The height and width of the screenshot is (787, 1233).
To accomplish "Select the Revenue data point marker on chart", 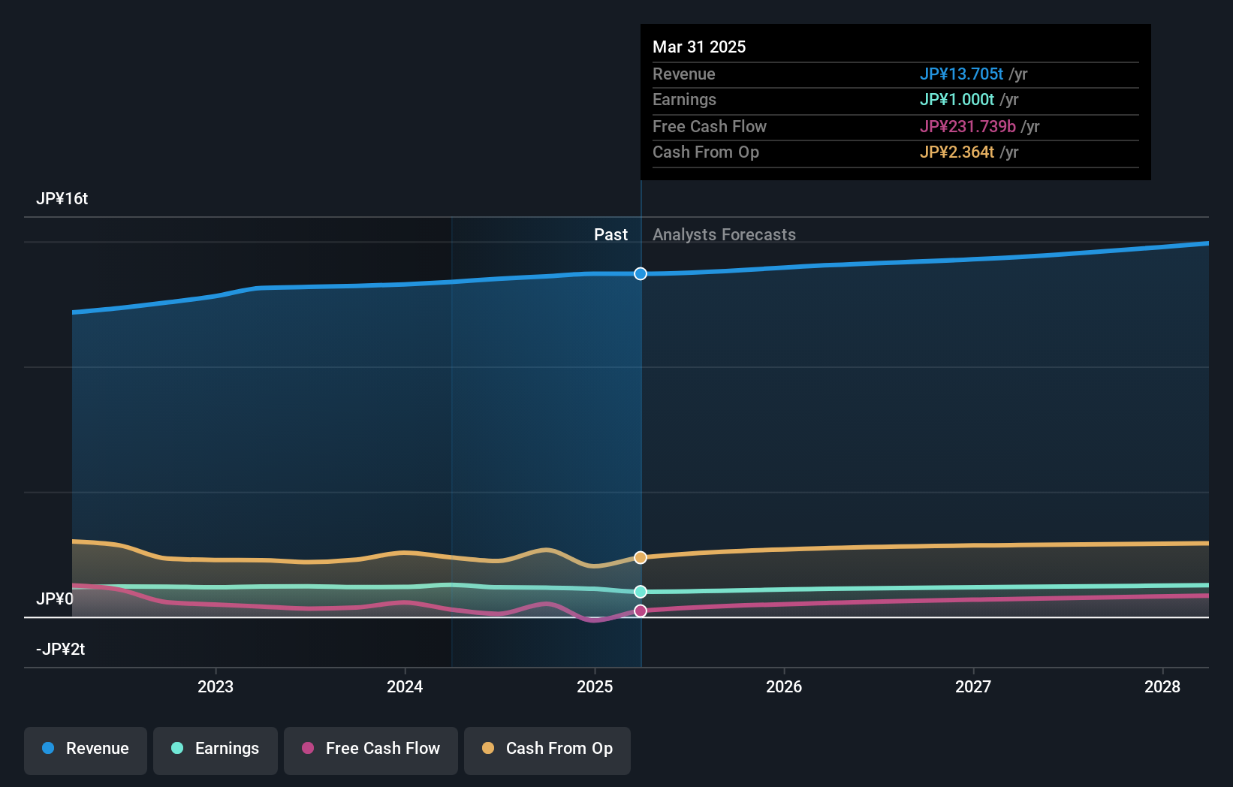I will pyautogui.click(x=640, y=274).
